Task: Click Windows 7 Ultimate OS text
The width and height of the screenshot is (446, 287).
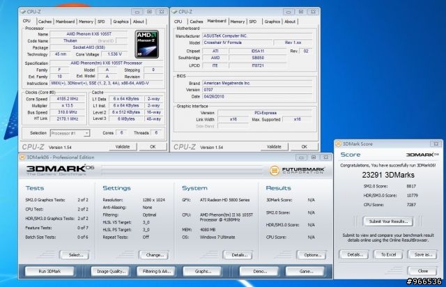Action: [x=217, y=237]
